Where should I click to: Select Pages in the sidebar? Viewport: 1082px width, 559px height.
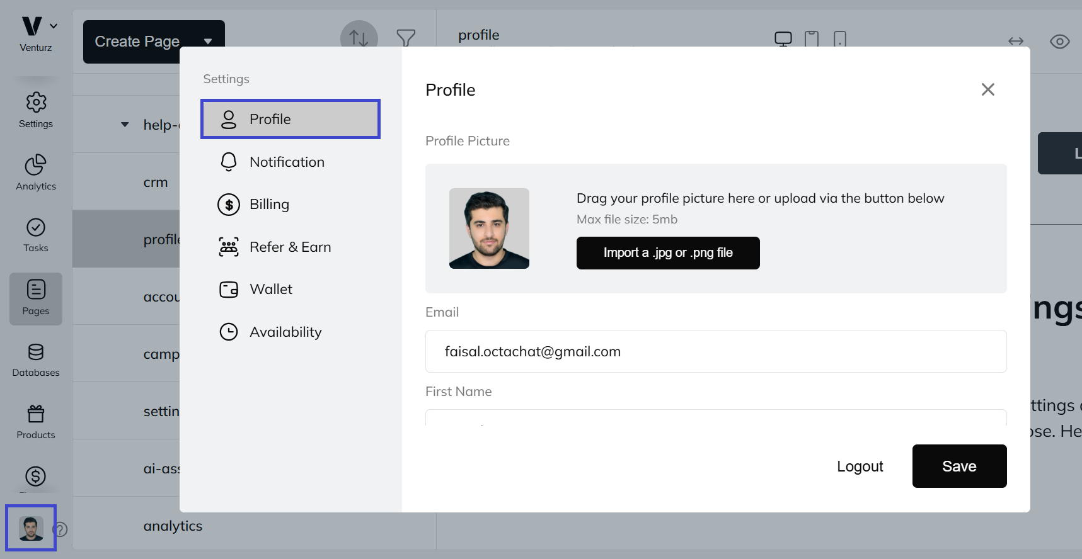pyautogui.click(x=36, y=299)
